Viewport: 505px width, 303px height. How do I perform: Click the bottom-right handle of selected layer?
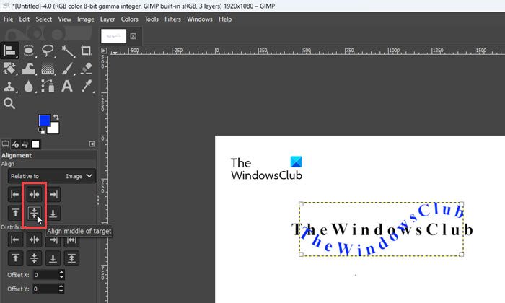[x=462, y=254]
